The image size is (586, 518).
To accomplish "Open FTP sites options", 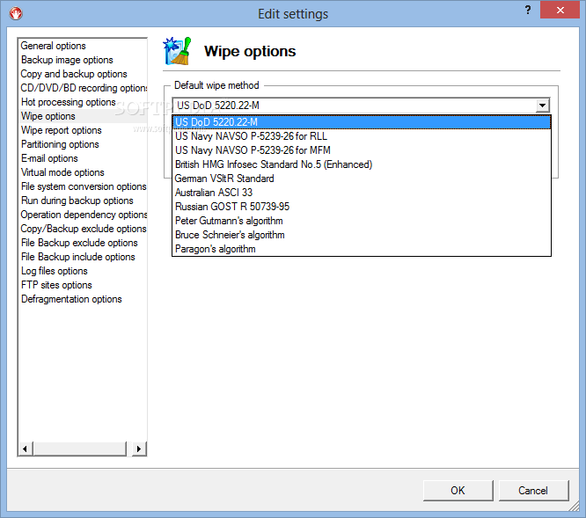I will click(x=83, y=285).
